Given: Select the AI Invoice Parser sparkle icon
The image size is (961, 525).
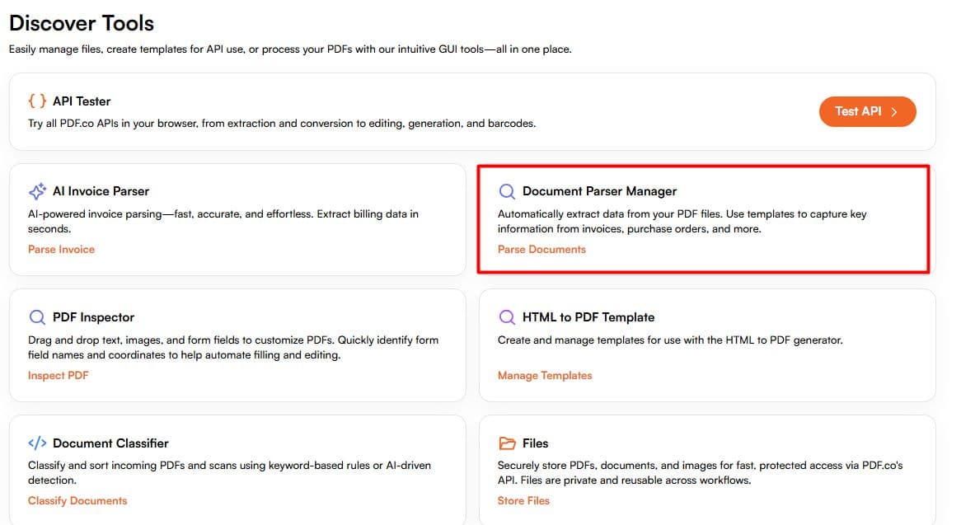Looking at the screenshot, I should pos(36,190).
